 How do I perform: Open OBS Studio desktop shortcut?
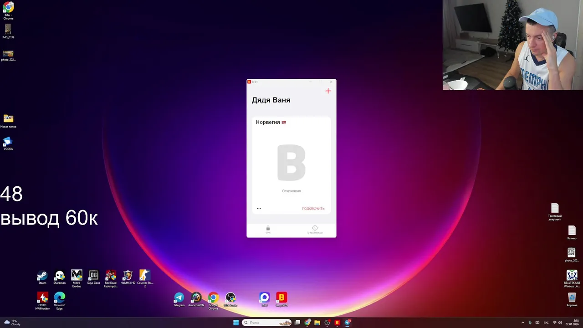pyautogui.click(x=230, y=300)
